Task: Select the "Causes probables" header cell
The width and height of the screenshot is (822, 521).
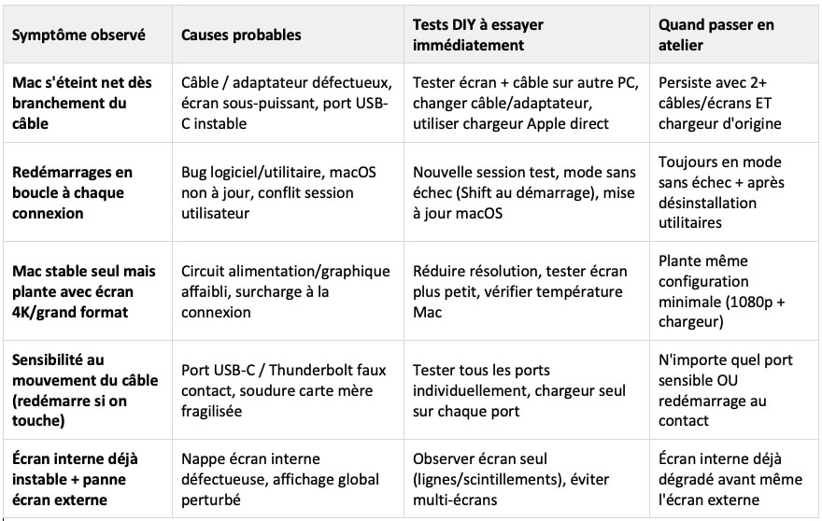Action: pyautogui.click(x=242, y=35)
